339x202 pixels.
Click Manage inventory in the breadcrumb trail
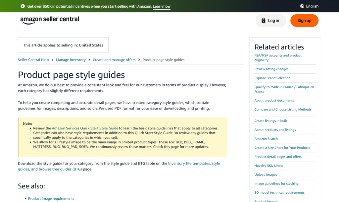(71, 60)
